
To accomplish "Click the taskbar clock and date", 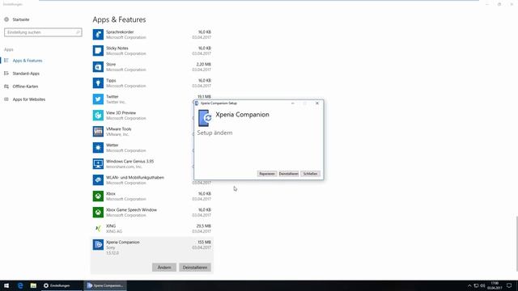I will pyautogui.click(x=495, y=285).
